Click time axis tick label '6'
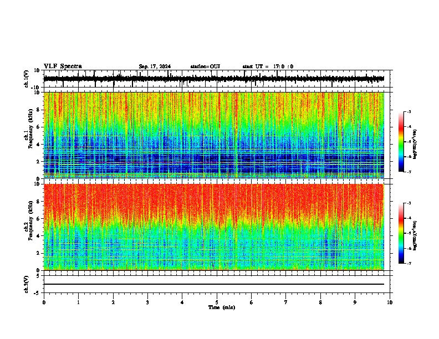This screenshot has width=439, height=339. pos(252,302)
